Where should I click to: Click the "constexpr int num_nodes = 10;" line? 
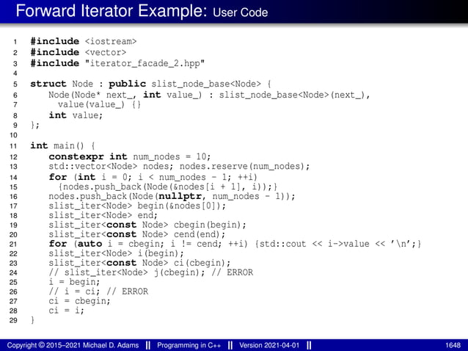[x=130, y=156]
